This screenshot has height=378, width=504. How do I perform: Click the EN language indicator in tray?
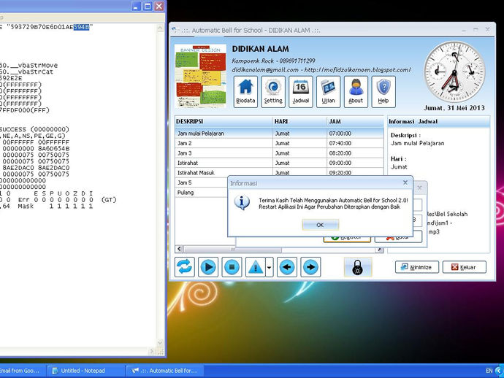(489, 371)
